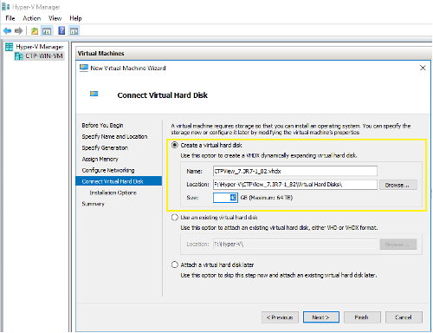Click the Back arrow toolbar icon
Image resolution: width=433 pixels, height=333 pixels.
[x=7, y=30]
